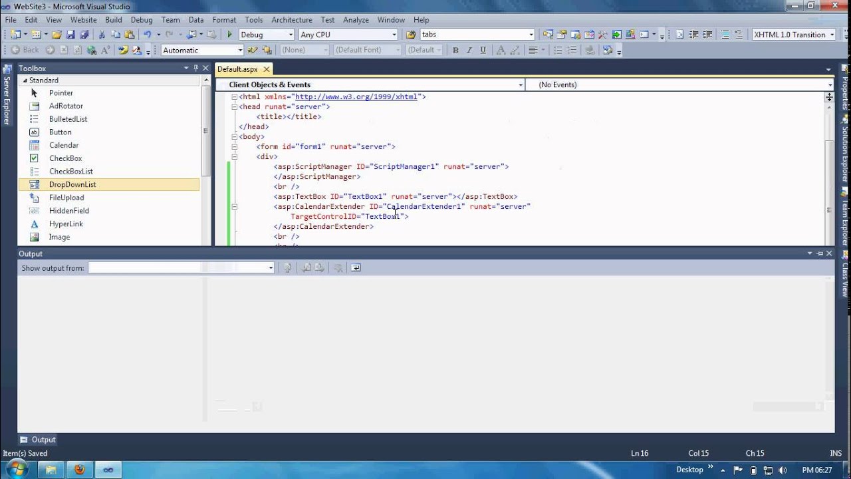Collapse the body tag code region
Image resolution: width=851 pixels, height=479 pixels.
[x=234, y=136]
